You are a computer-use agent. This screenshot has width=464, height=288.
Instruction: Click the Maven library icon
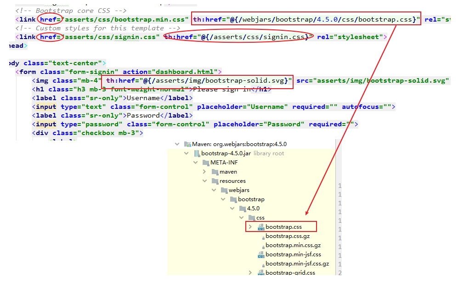pyautogui.click(x=187, y=144)
